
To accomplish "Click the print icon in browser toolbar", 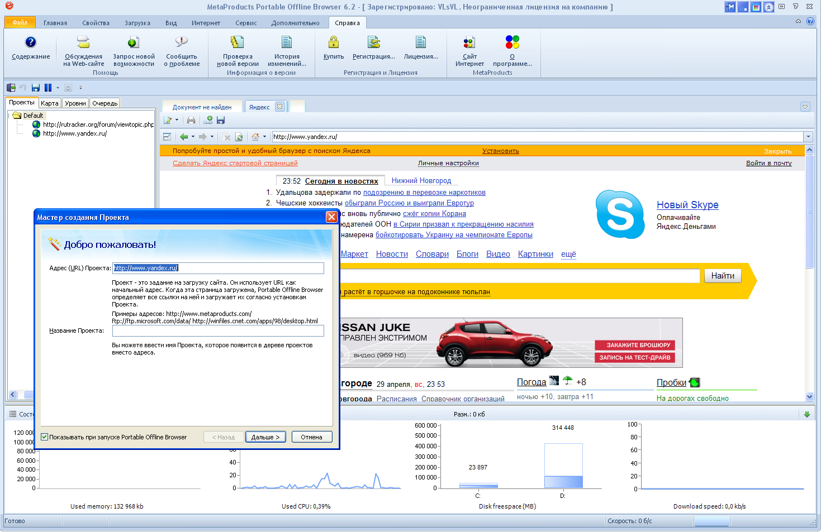I will click(x=191, y=120).
